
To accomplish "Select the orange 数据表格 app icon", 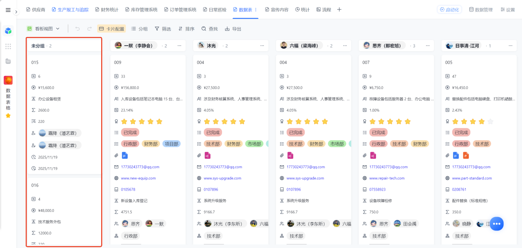I will (x=8, y=80).
